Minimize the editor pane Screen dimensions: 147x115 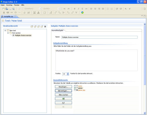click(142, 16)
